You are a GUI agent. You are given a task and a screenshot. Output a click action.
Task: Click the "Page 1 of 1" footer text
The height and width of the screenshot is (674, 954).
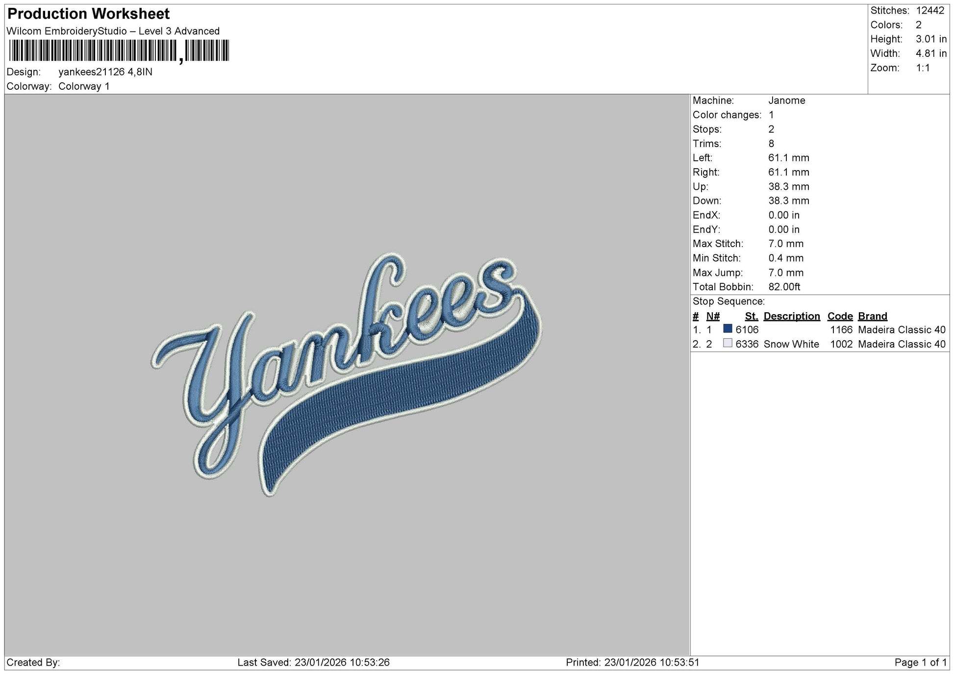coord(921,663)
